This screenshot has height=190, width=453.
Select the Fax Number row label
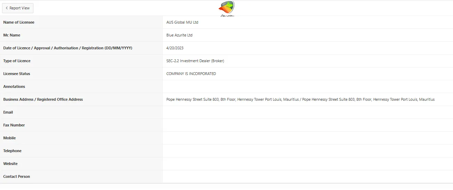point(14,125)
